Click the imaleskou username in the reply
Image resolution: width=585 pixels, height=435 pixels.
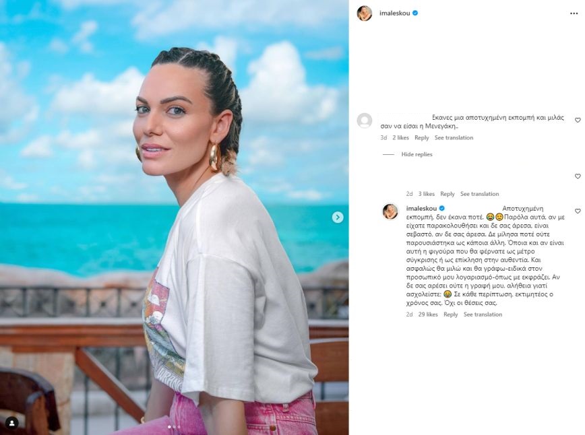click(421, 208)
